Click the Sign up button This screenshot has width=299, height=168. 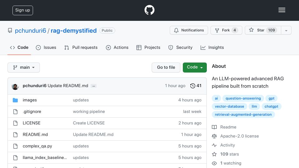point(23,10)
